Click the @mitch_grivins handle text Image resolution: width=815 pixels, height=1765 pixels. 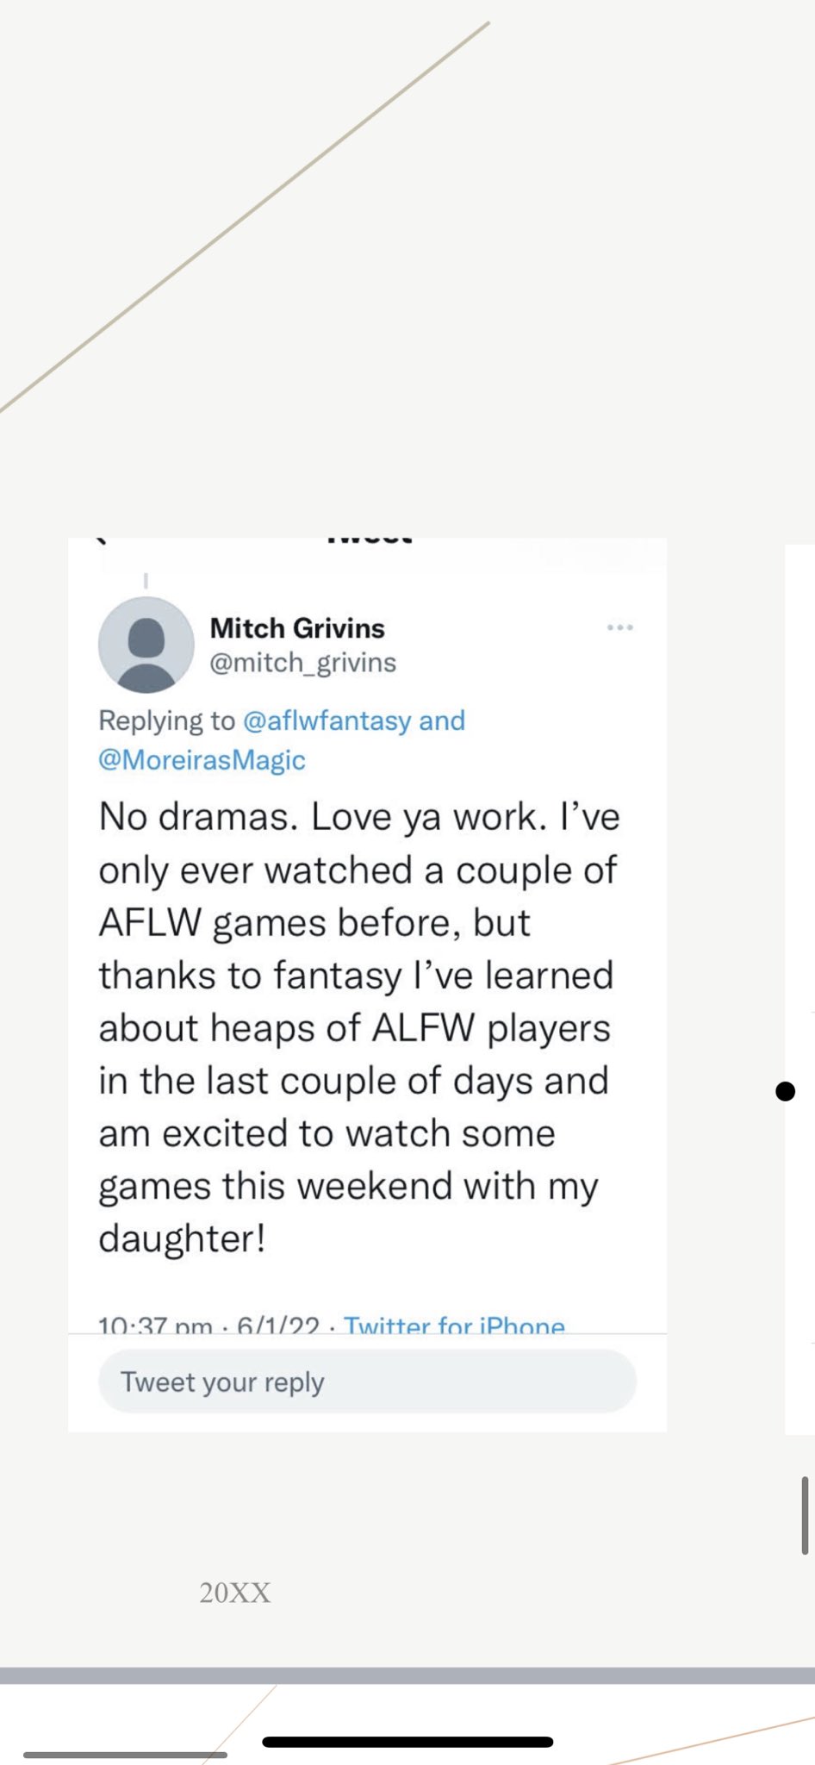pos(303,663)
